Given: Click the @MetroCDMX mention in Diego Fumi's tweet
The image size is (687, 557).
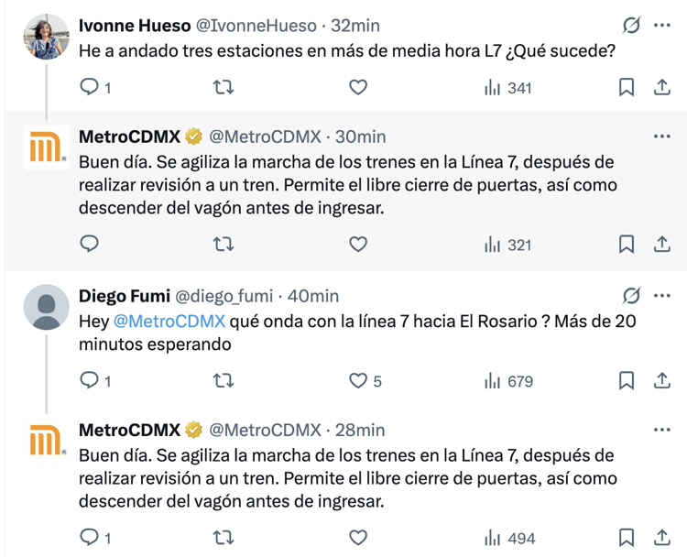Looking at the screenshot, I should click(169, 322).
